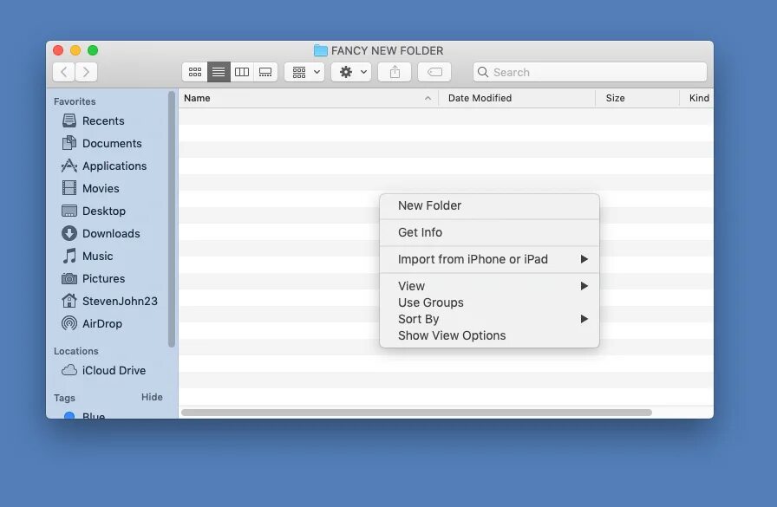Click the Pictures sidebar icon
The height and width of the screenshot is (507, 777).
click(69, 278)
